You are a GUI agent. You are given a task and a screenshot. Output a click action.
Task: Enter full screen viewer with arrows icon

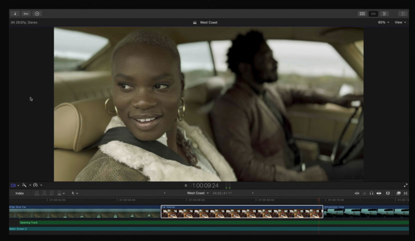tap(405, 186)
